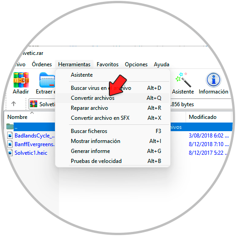236x236 pixels.
Task: Click the Añadir toolbar icon
Action: (21, 80)
